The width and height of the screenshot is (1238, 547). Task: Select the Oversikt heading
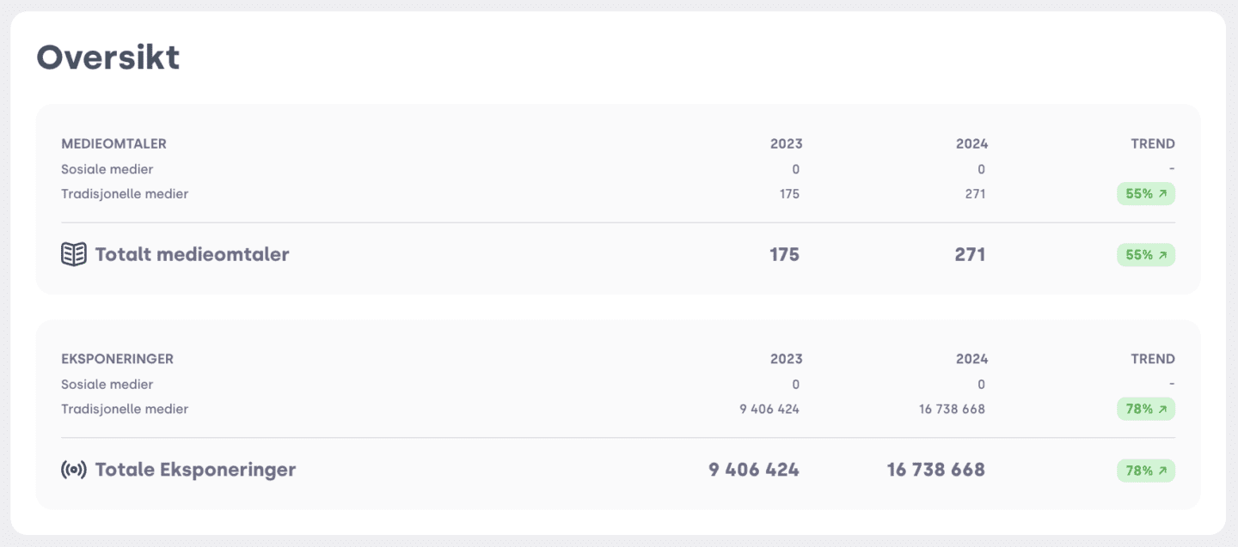pyautogui.click(x=108, y=58)
